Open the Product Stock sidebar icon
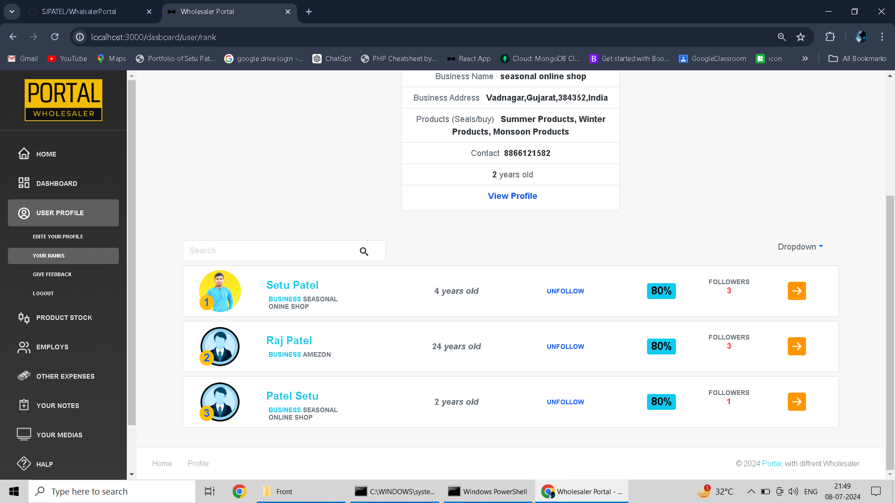This screenshot has width=895, height=503. (24, 318)
